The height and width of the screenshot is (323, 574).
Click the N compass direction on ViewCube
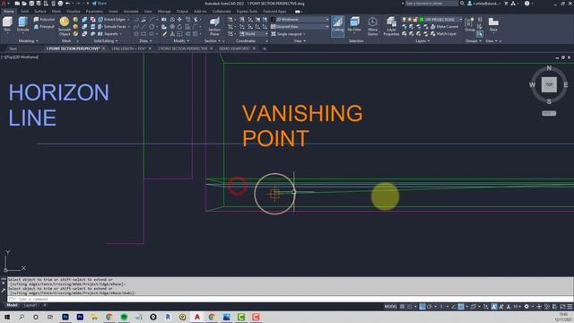pyautogui.click(x=549, y=68)
